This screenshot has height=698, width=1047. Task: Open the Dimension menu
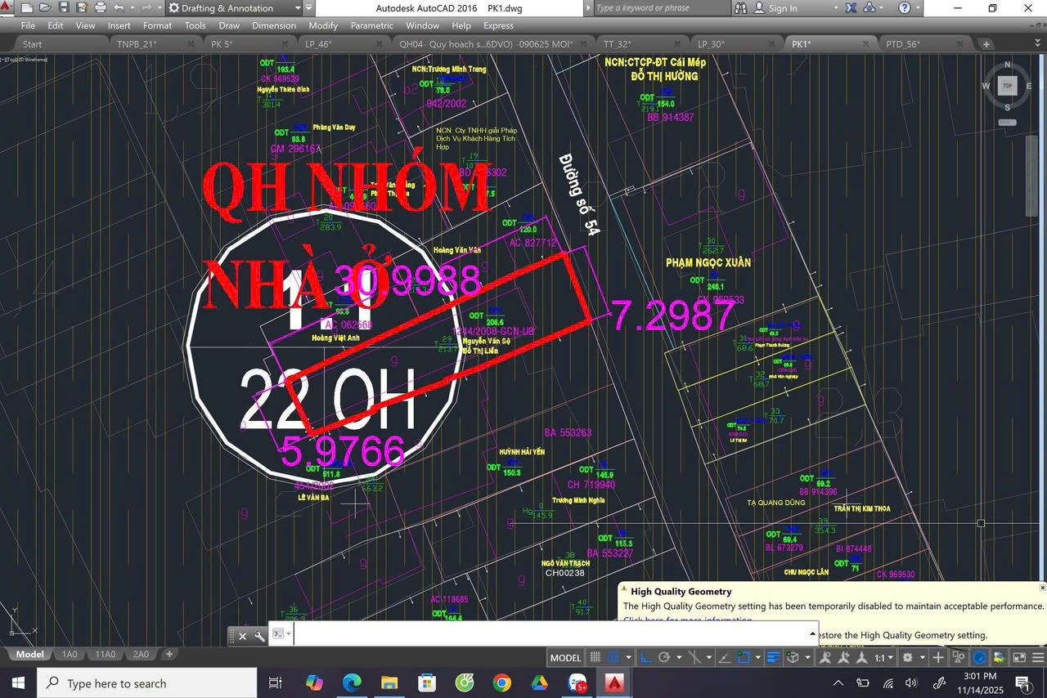coord(274,25)
